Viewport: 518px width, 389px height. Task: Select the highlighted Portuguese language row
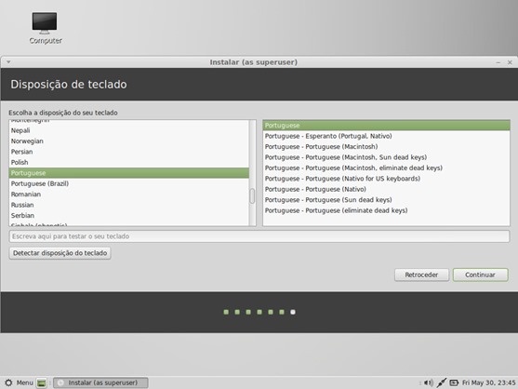point(129,173)
